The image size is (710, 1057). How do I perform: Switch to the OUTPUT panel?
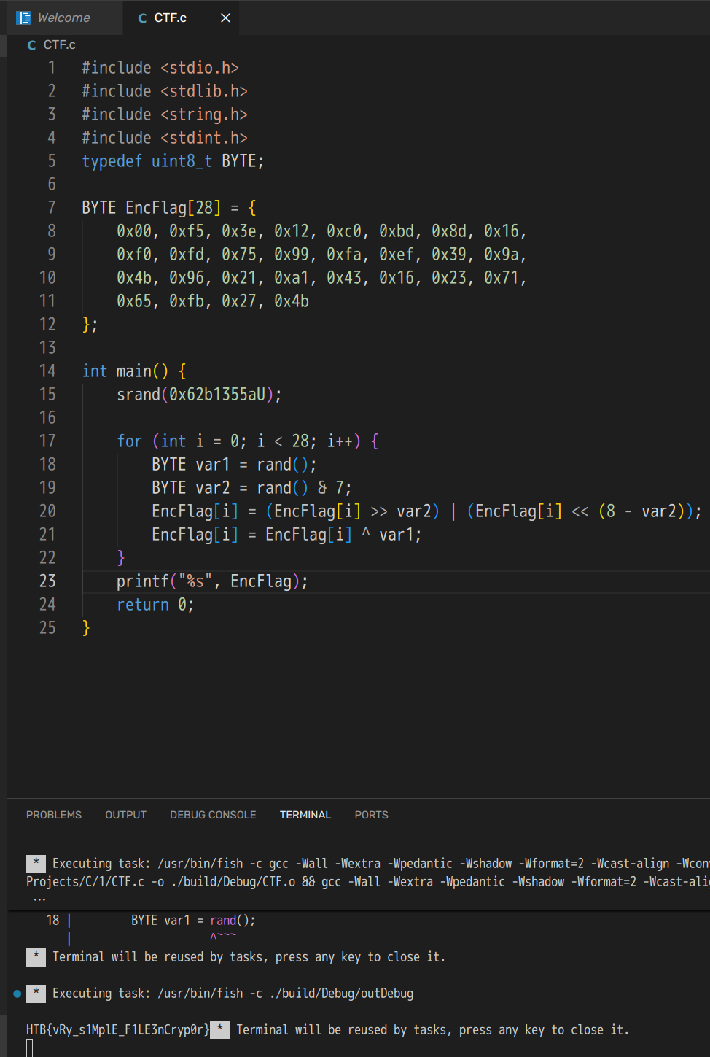tap(125, 815)
